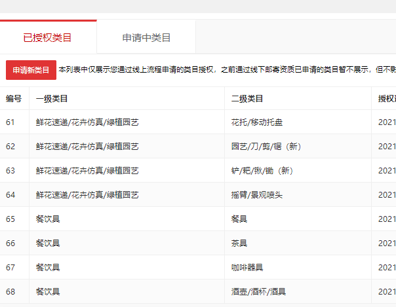Click row number 68
Image resolution: width=396 pixels, height=307 pixels.
[10, 292]
